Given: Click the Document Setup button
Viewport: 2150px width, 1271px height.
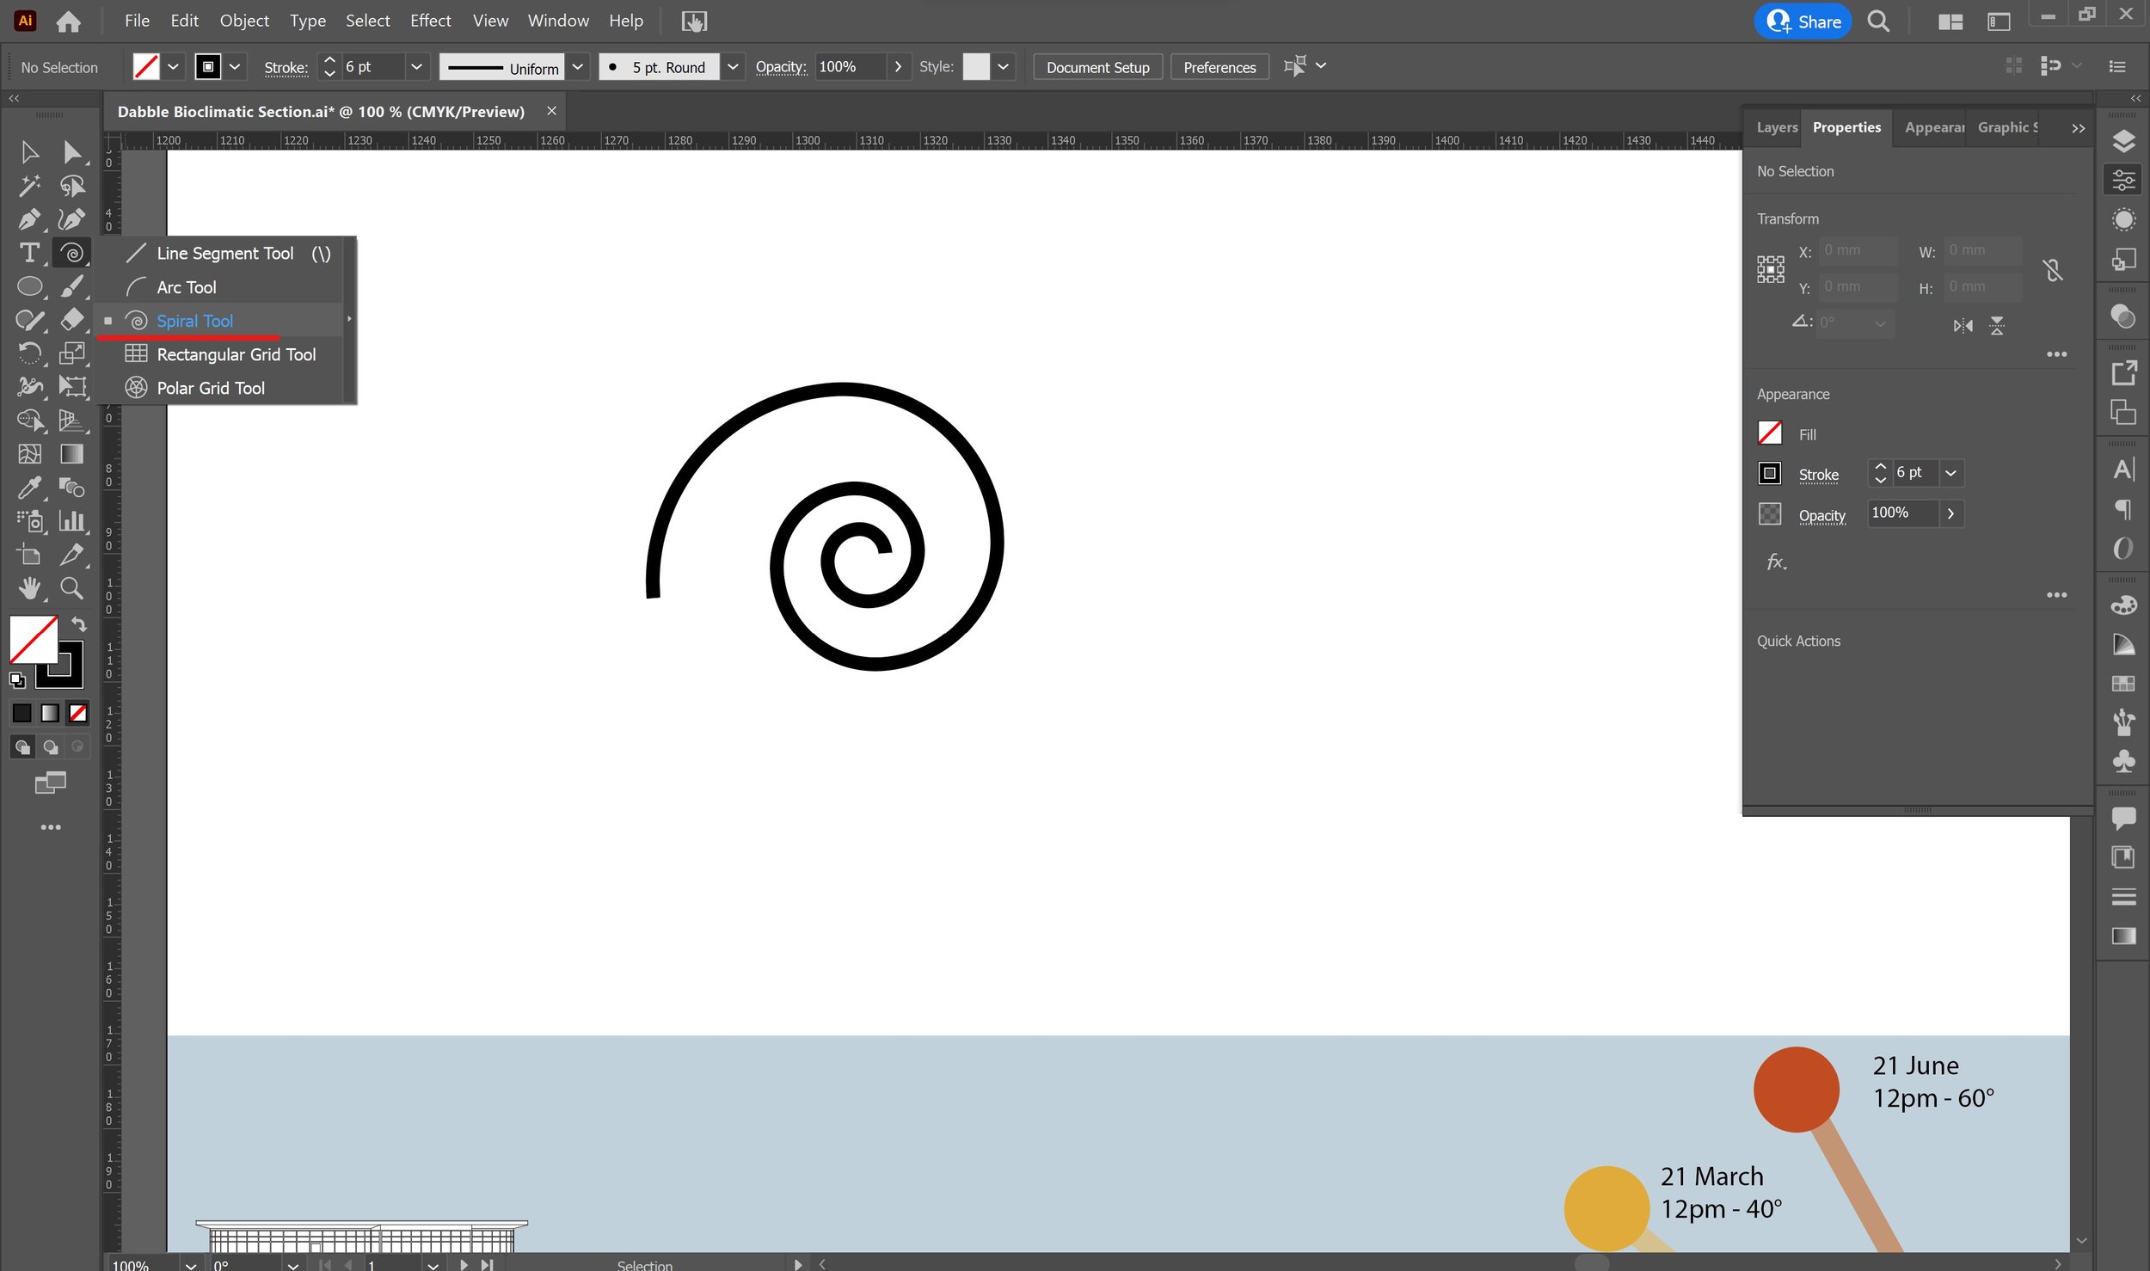Looking at the screenshot, I should click(x=1097, y=67).
